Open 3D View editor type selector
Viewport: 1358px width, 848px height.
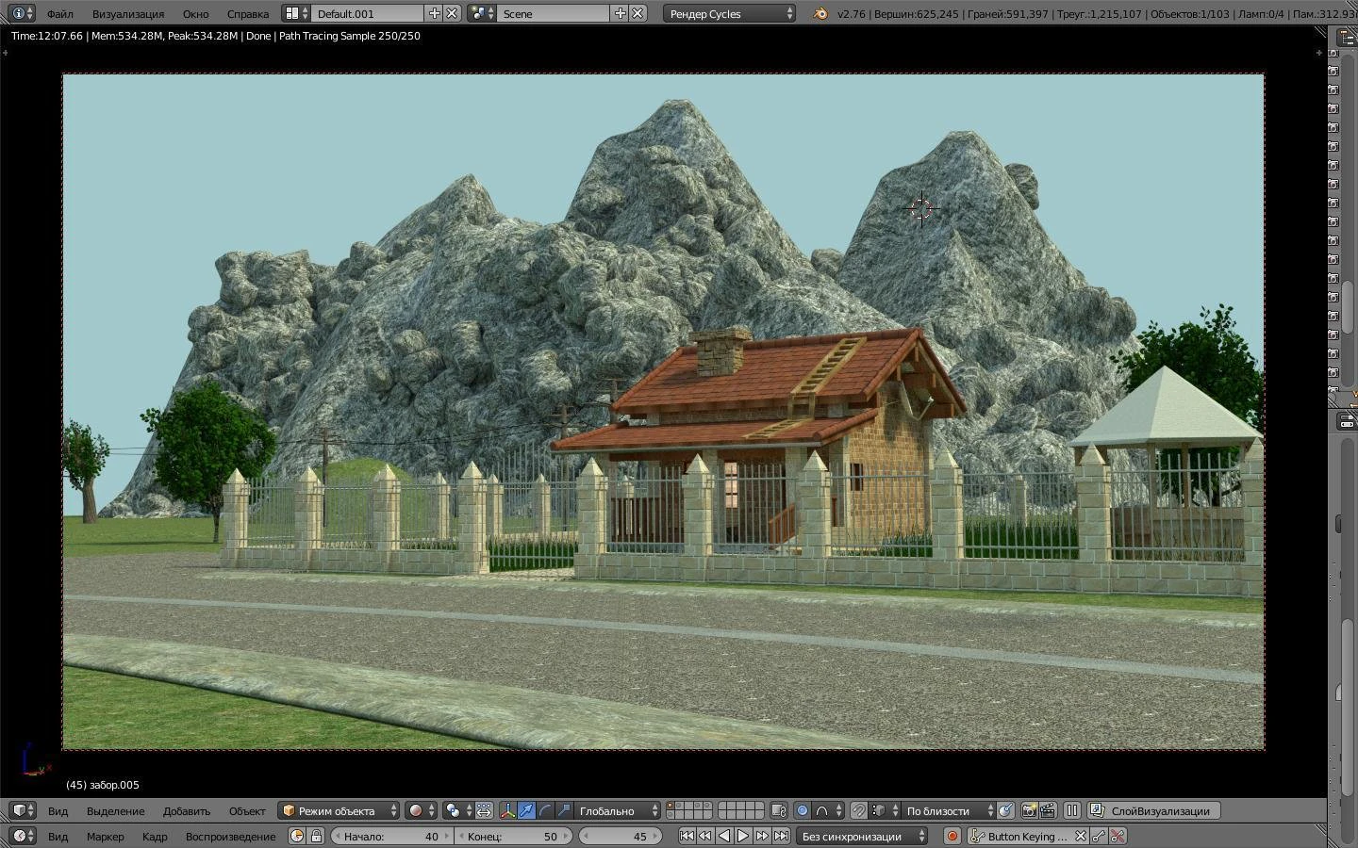pos(23,810)
